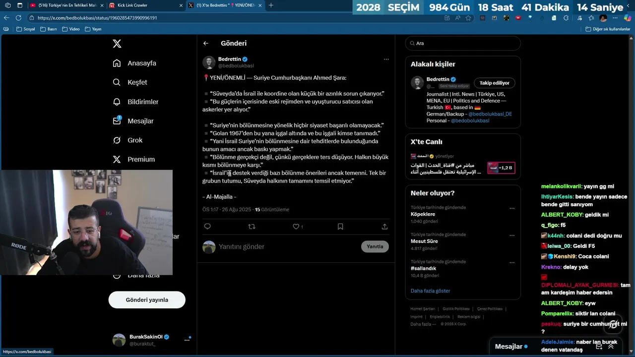
Task: Click the blue diamond extension icon
Action: click(530, 18)
